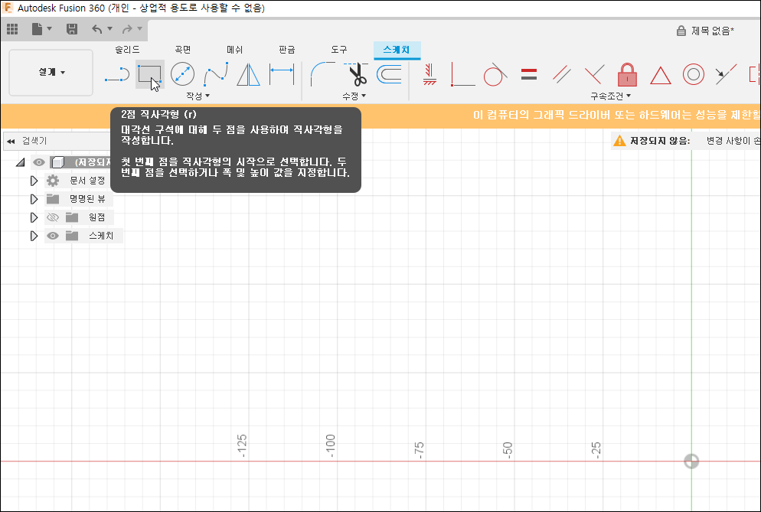Select the 스케치 ribbon tab
Image resolution: width=761 pixels, height=512 pixels.
pyautogui.click(x=397, y=50)
